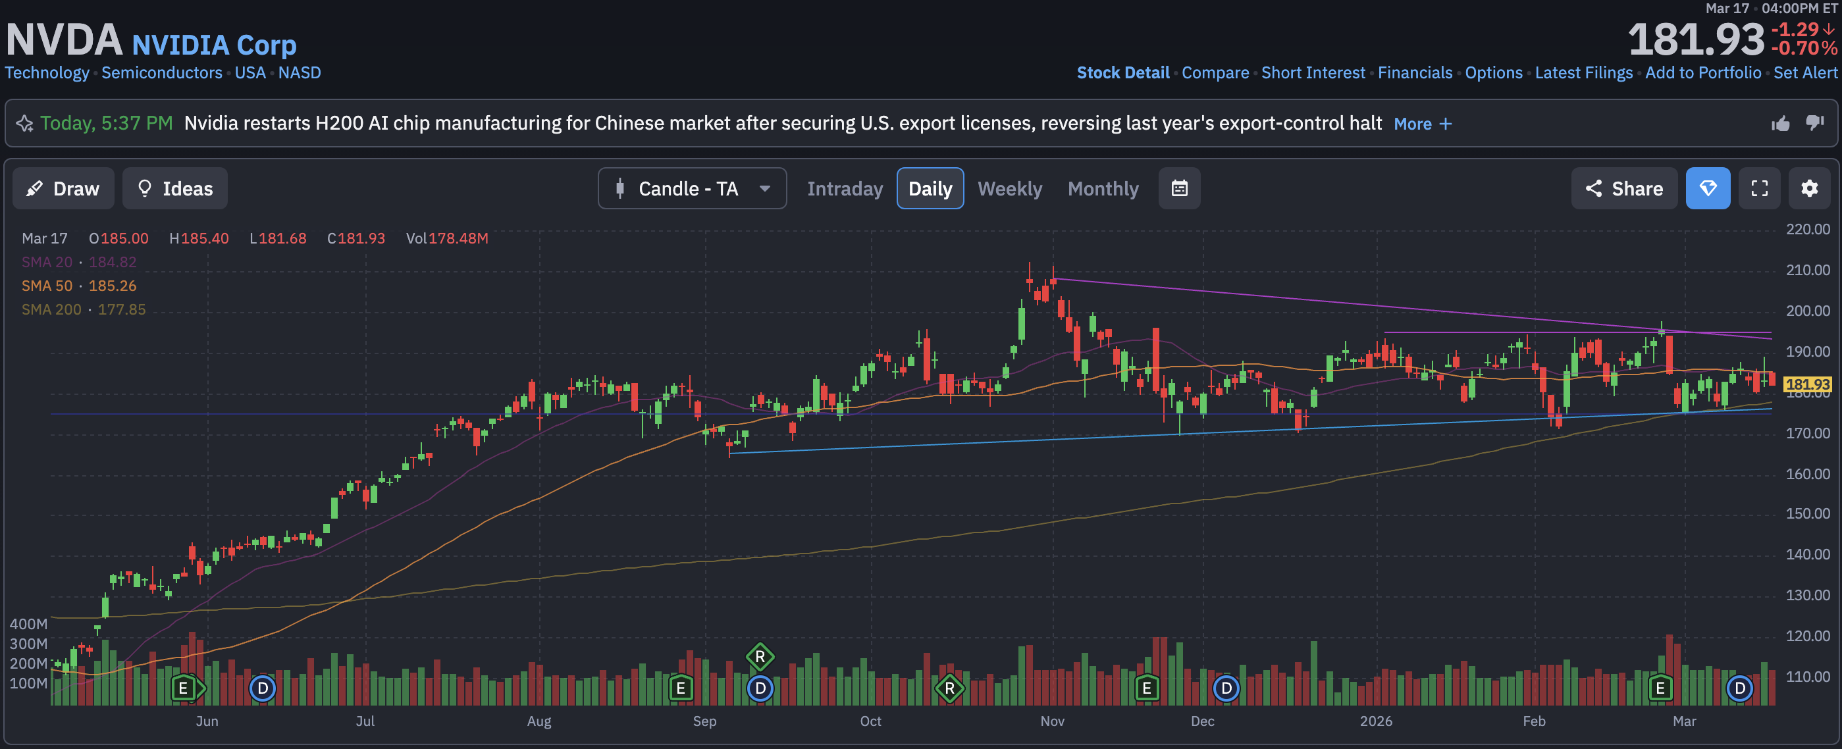Select the Weekly timeframe
This screenshot has height=749, width=1842.
point(1009,189)
